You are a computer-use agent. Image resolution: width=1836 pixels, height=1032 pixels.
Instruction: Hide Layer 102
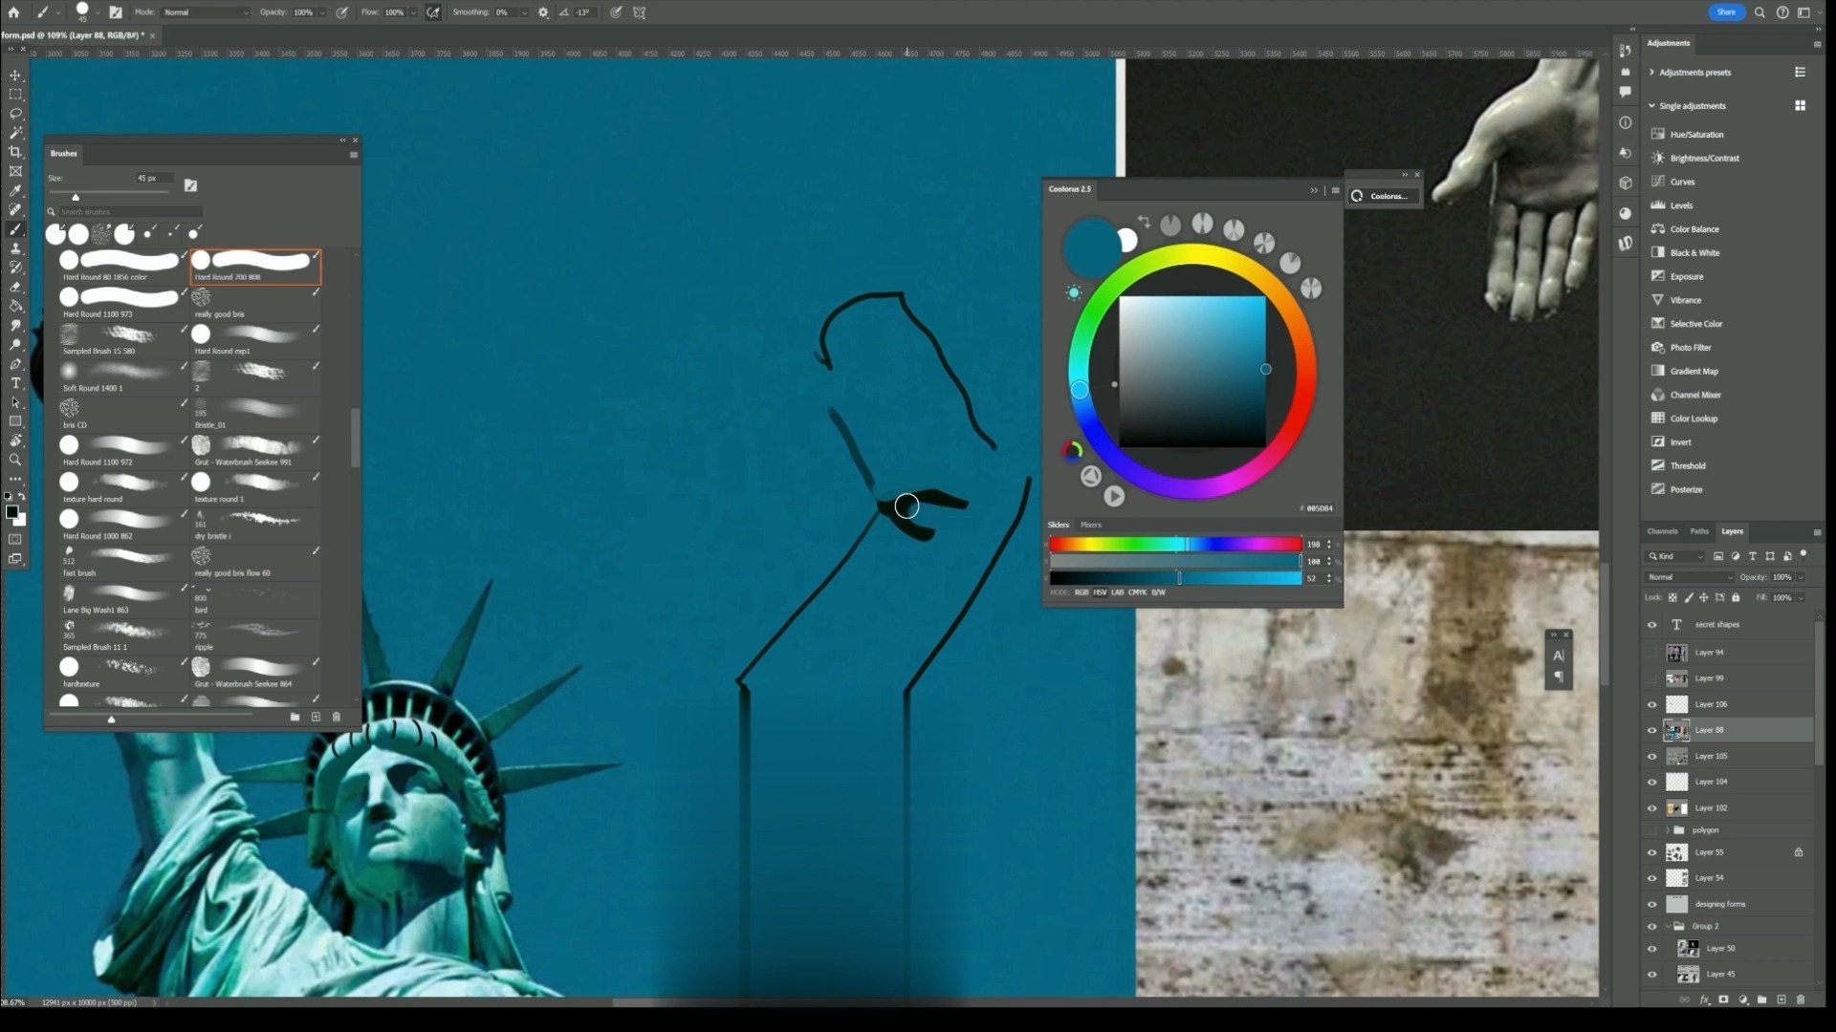1651,807
